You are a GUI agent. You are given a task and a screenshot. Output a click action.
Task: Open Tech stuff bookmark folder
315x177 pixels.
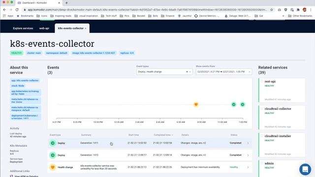109,16
